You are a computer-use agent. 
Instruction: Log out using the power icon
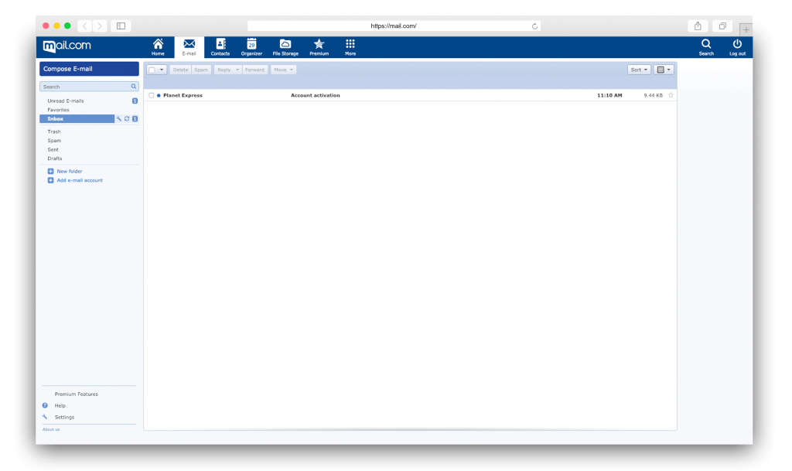point(737,47)
